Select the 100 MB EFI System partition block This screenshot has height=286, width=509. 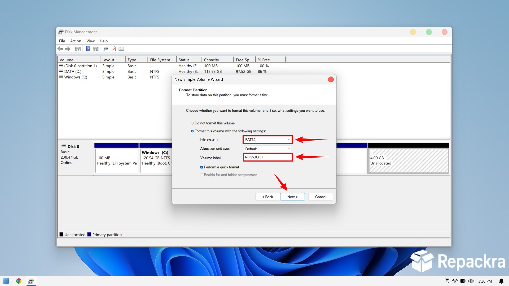click(117, 161)
